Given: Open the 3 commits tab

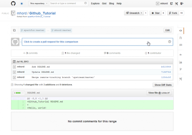Looking at the screenshot, I should pos(30,53).
